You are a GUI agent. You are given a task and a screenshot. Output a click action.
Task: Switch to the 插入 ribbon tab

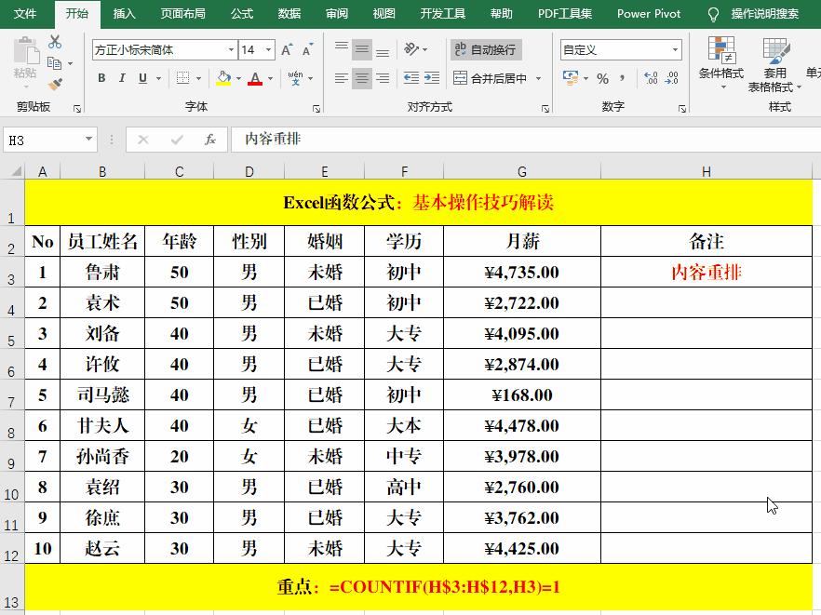124,13
